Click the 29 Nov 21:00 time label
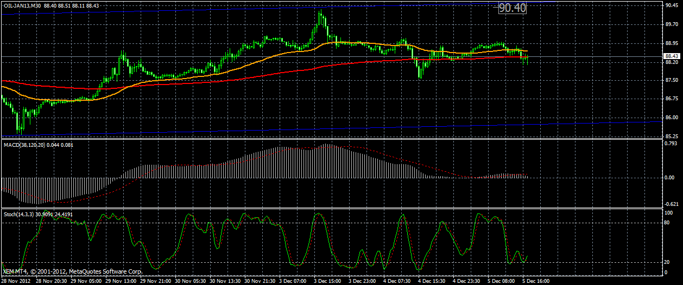Image resolution: width=683 pixels, height=285 pixels. point(156,281)
